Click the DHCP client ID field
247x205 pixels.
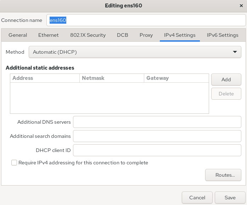(x=157, y=150)
